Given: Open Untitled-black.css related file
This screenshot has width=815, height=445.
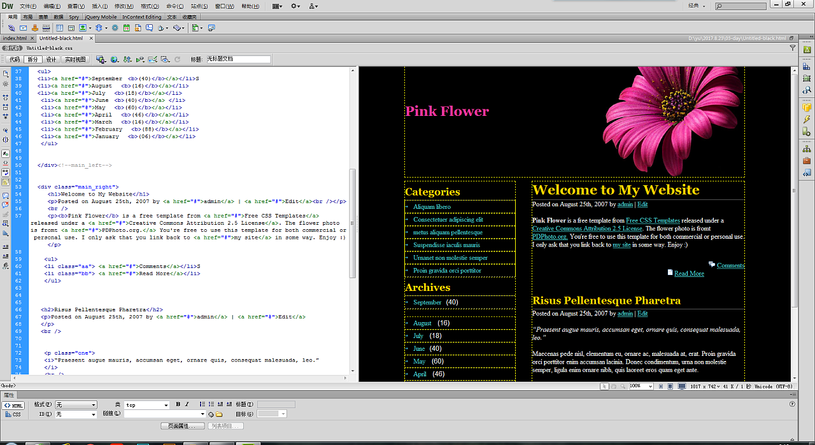Looking at the screenshot, I should click(50, 48).
